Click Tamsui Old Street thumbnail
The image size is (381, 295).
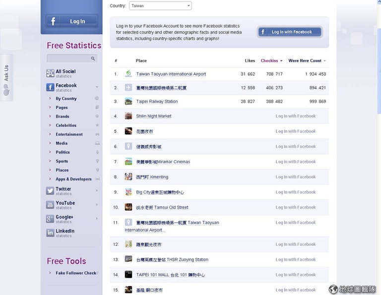coord(128,207)
